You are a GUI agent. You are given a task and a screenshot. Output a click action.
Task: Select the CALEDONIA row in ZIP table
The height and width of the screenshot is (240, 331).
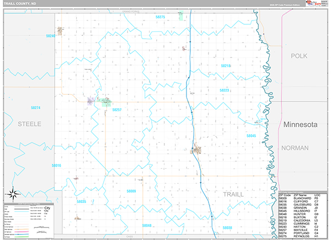coord(300,221)
